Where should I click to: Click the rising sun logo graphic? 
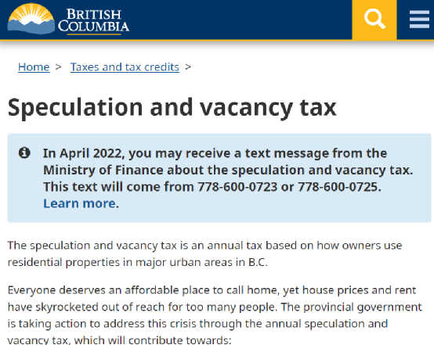click(x=31, y=19)
